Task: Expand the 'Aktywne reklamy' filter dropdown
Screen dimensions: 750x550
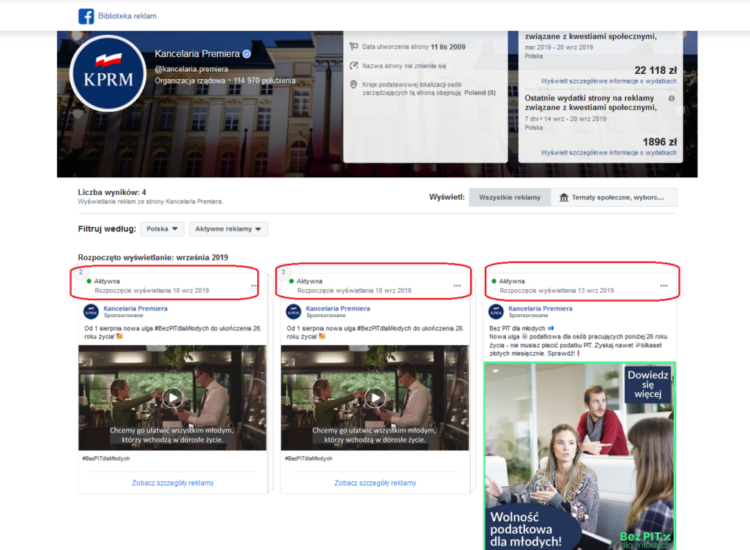Action: pos(229,229)
